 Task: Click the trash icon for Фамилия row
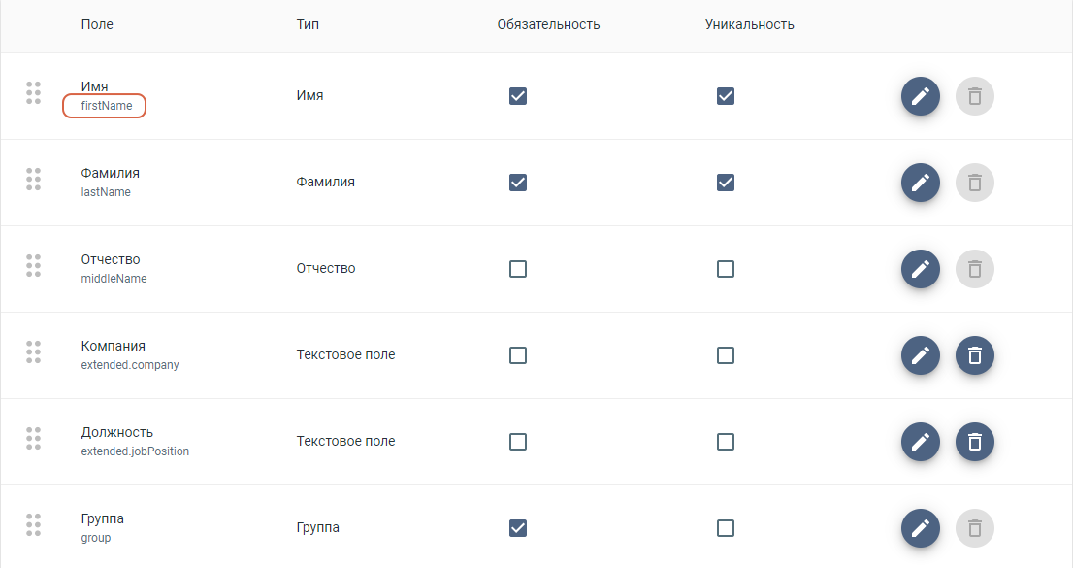[975, 183]
